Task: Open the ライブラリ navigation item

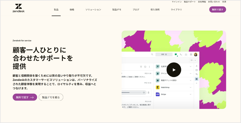Action: (176, 10)
